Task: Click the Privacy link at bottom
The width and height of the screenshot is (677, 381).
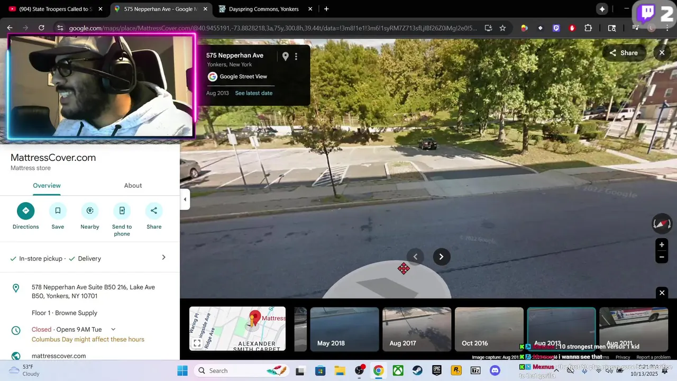Action: click(x=623, y=357)
